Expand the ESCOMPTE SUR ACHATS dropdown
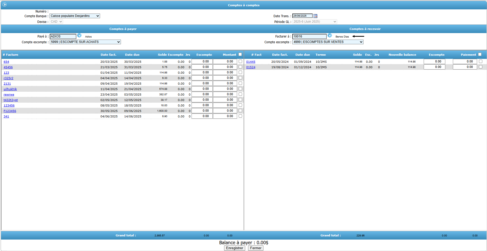 click(x=85, y=42)
